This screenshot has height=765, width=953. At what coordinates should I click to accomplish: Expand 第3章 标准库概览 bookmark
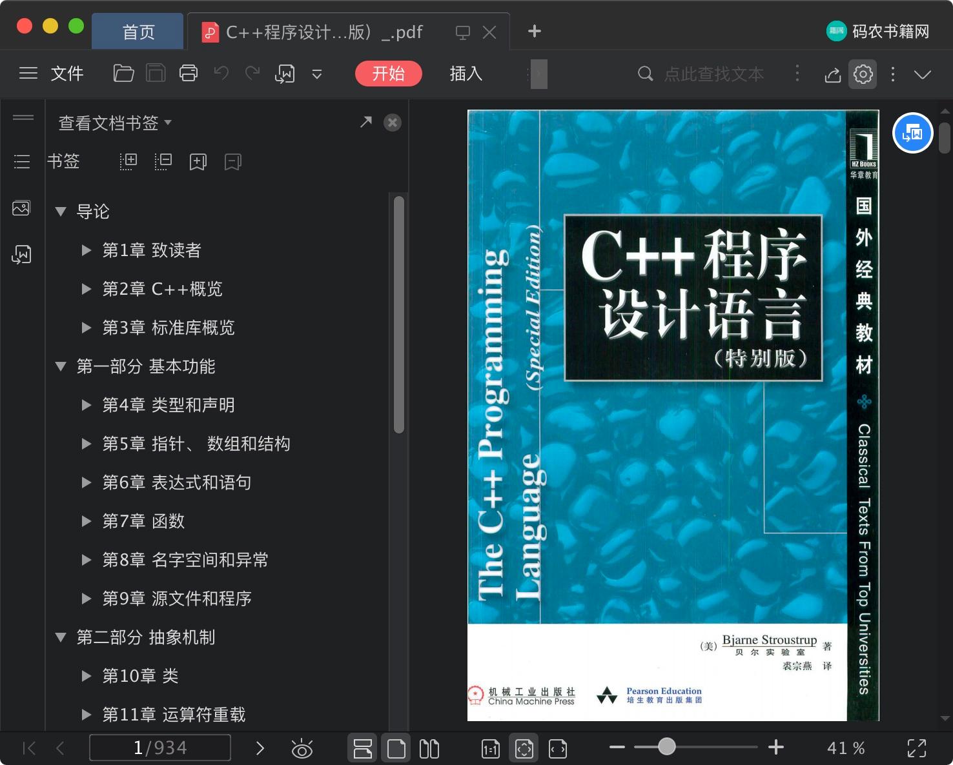pyautogui.click(x=86, y=327)
